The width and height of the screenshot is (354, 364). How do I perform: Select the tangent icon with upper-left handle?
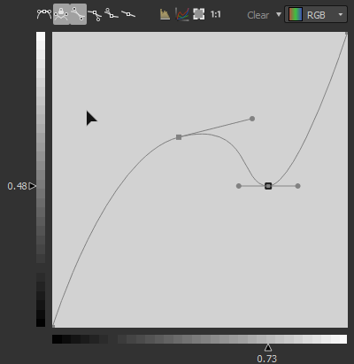coord(112,13)
